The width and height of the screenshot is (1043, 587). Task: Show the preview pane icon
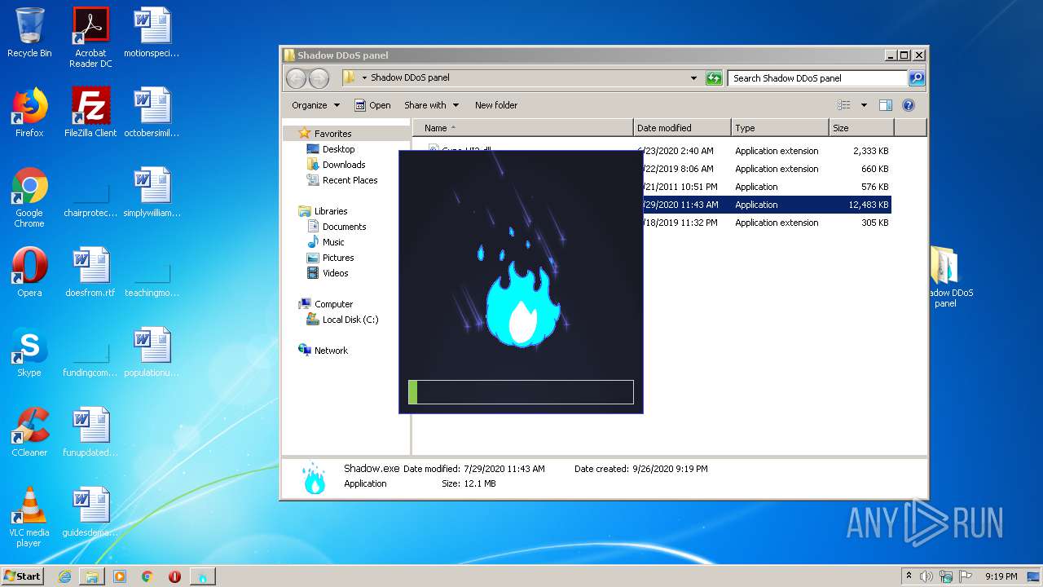click(886, 105)
